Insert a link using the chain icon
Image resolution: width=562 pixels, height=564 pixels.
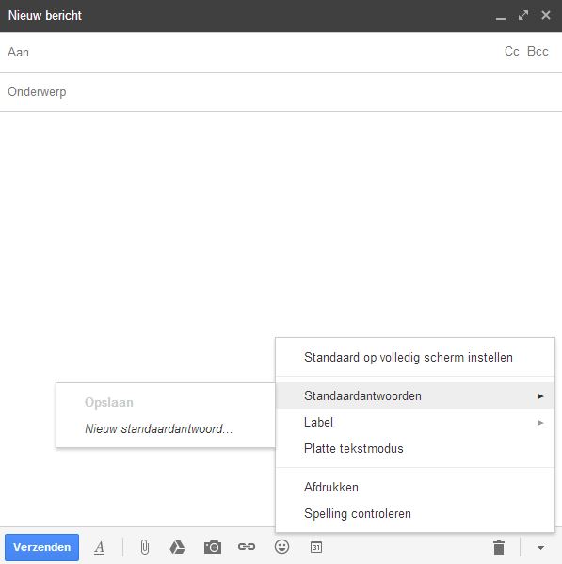[247, 547]
